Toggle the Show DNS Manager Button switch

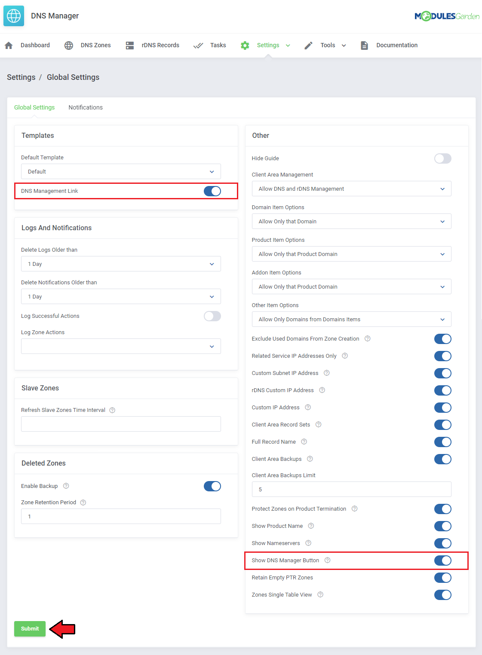click(443, 561)
